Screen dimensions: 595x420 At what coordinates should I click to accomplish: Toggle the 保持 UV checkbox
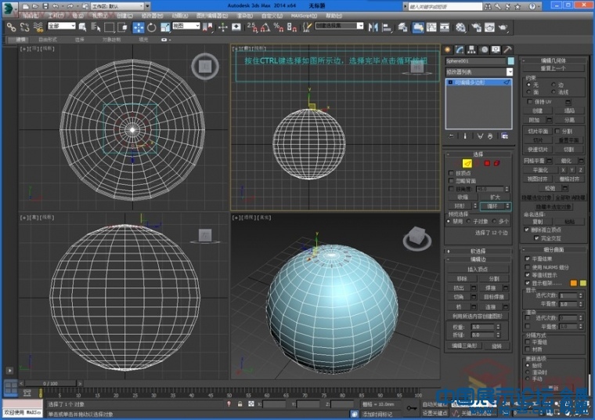tap(530, 102)
